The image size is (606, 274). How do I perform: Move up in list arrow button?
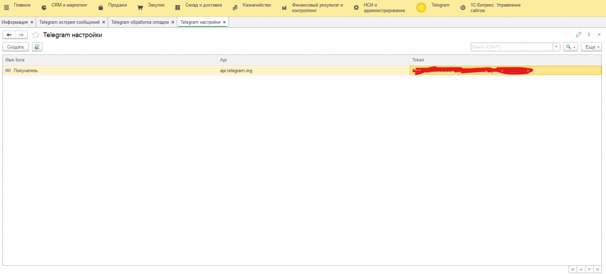[x=581, y=269]
